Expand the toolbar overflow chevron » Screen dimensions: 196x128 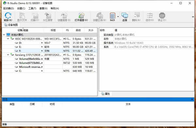193,17
